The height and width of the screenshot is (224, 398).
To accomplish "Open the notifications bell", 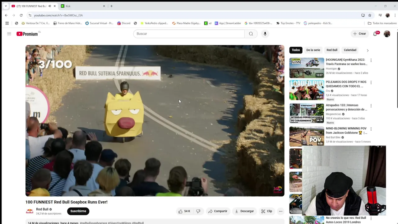I will coord(375,34).
